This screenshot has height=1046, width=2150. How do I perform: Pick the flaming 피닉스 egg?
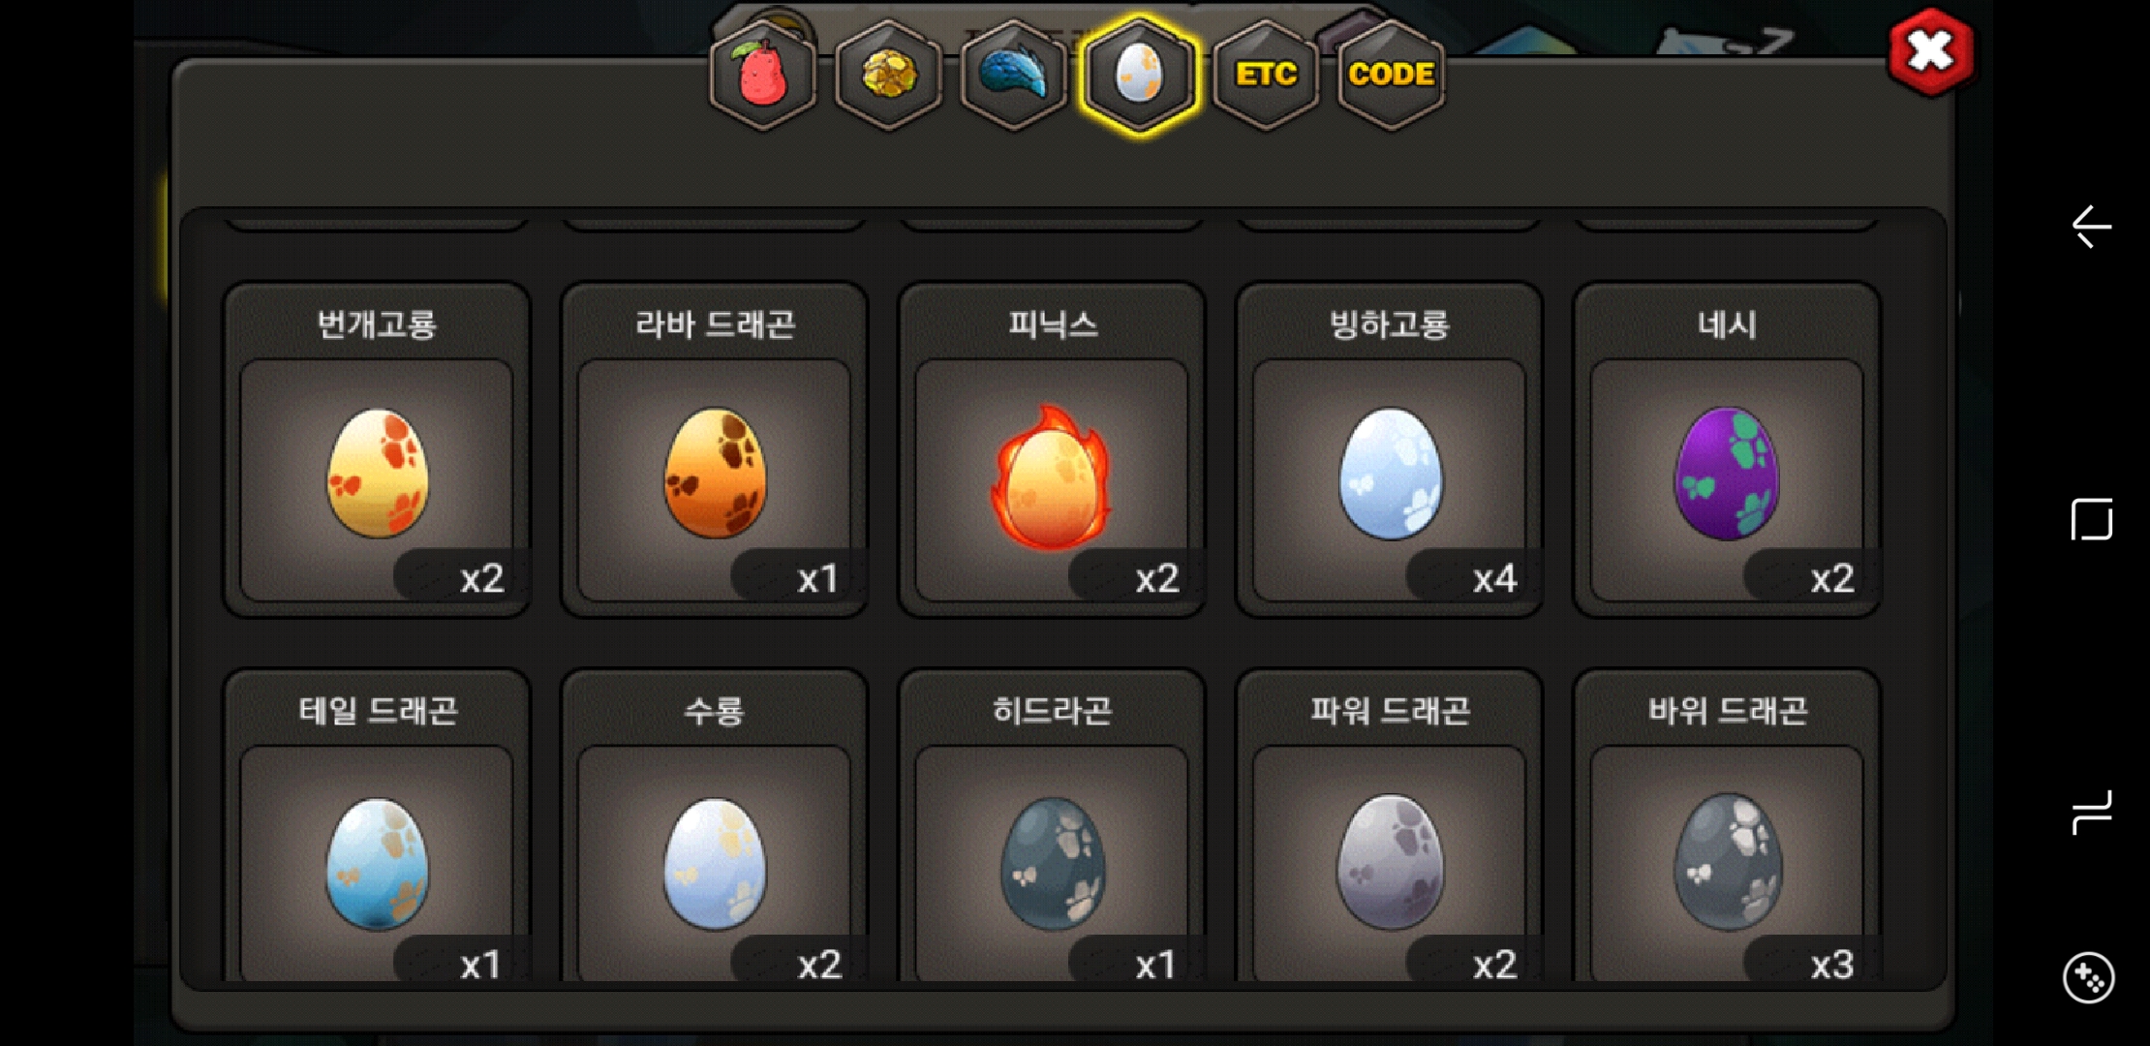coord(1052,449)
